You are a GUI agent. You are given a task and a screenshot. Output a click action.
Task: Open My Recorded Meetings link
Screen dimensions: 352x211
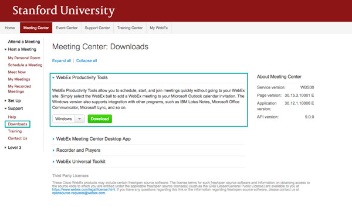coord(19,89)
